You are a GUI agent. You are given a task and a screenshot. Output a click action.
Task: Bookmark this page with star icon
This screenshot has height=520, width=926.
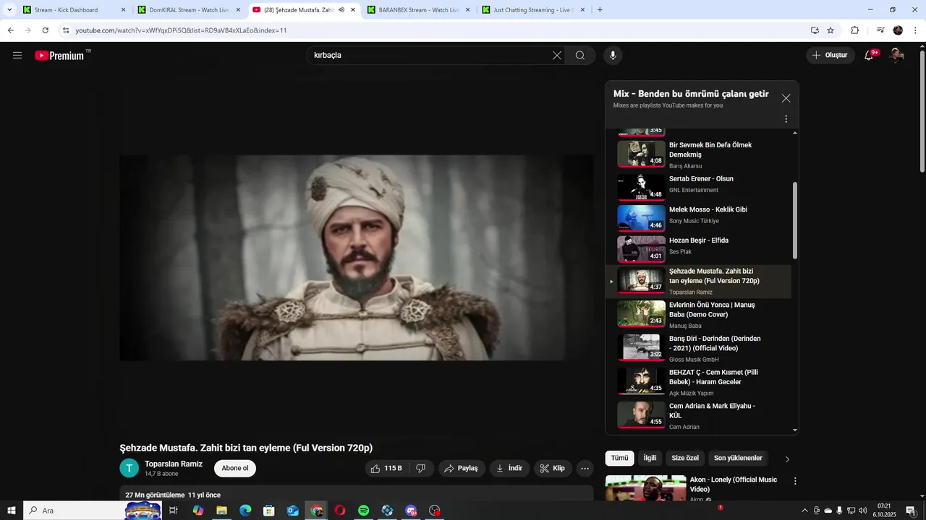pyautogui.click(x=831, y=30)
